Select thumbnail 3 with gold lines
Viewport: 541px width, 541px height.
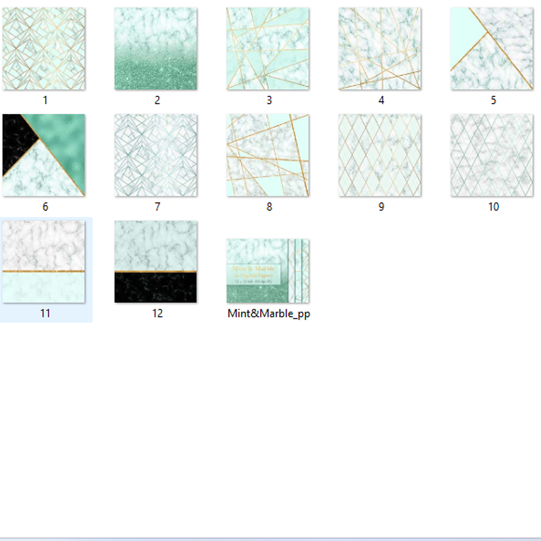[x=268, y=49]
